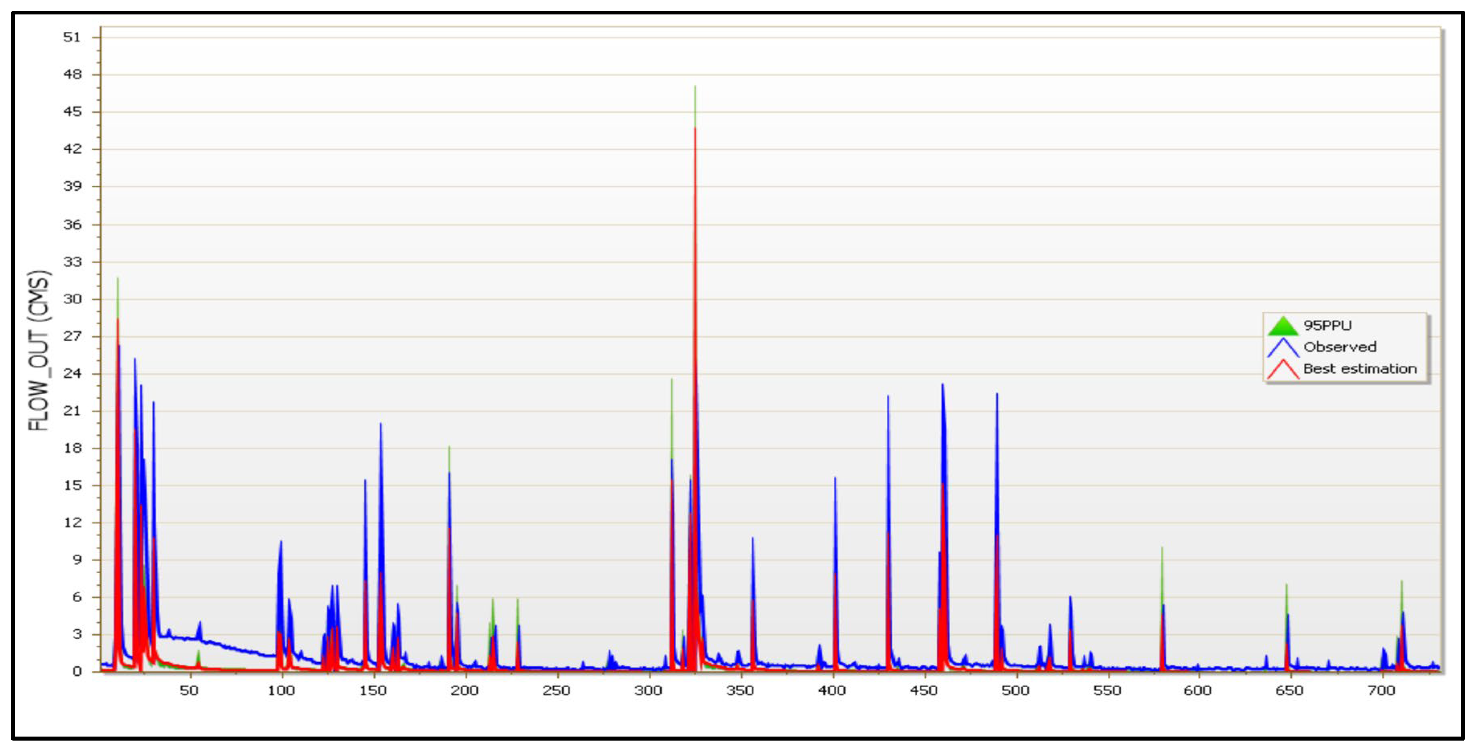Click the 51 label on y-axis

(72, 38)
